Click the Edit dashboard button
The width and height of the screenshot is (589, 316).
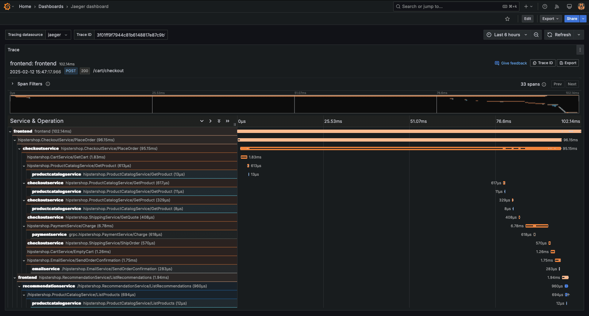click(528, 19)
